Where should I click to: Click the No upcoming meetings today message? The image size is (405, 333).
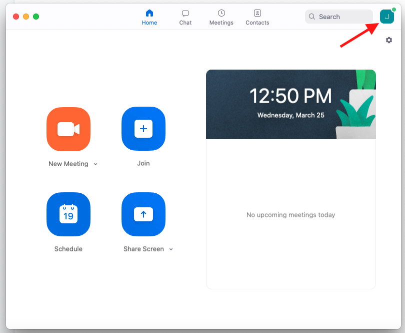click(x=290, y=215)
